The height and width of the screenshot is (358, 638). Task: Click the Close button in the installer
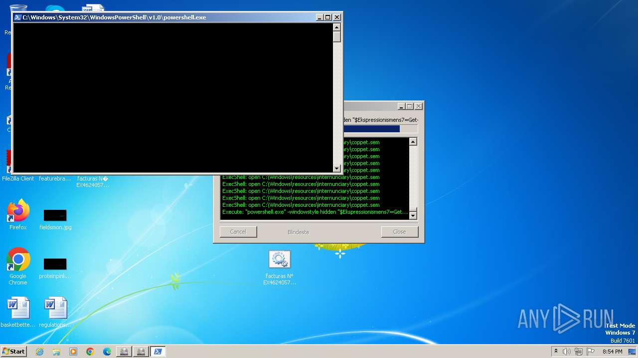[399, 232]
